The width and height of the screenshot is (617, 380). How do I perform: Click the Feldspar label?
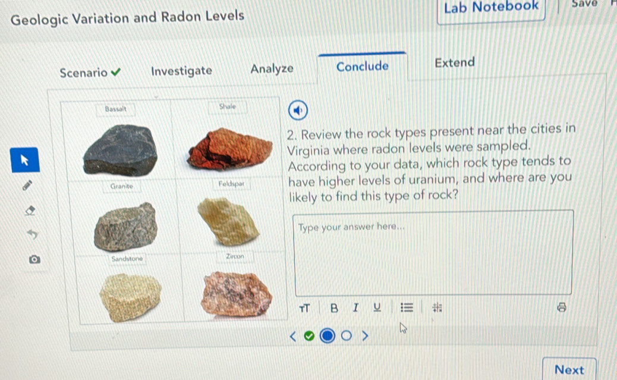[231, 184]
